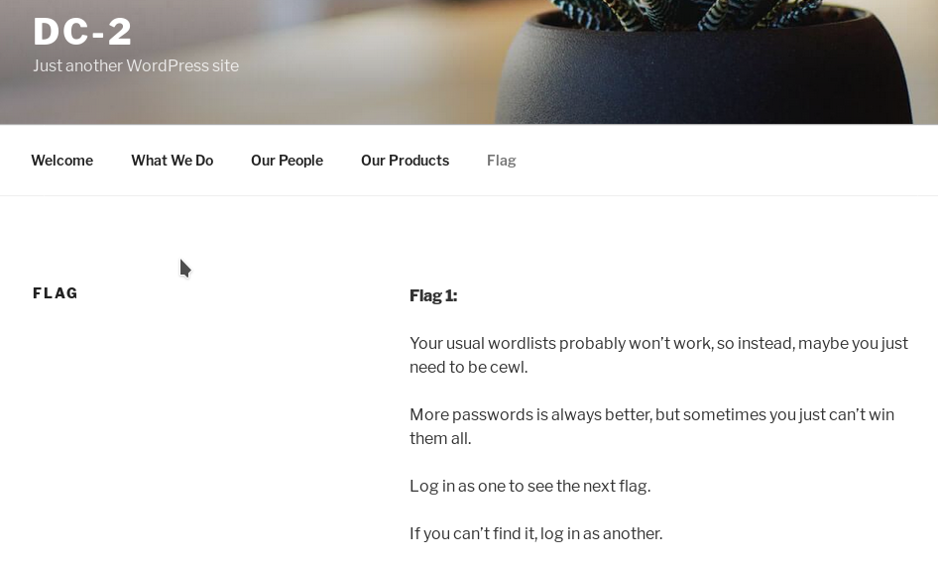
Task: Navigate to Our People page
Action: point(288,161)
